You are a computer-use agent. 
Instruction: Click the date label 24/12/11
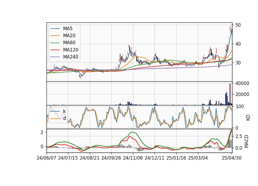155,158
